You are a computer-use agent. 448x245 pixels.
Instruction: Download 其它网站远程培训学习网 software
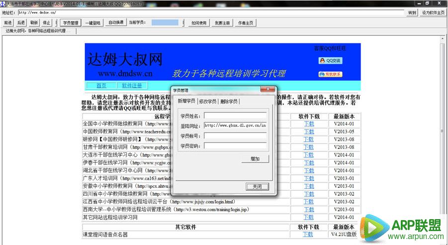click(309, 217)
